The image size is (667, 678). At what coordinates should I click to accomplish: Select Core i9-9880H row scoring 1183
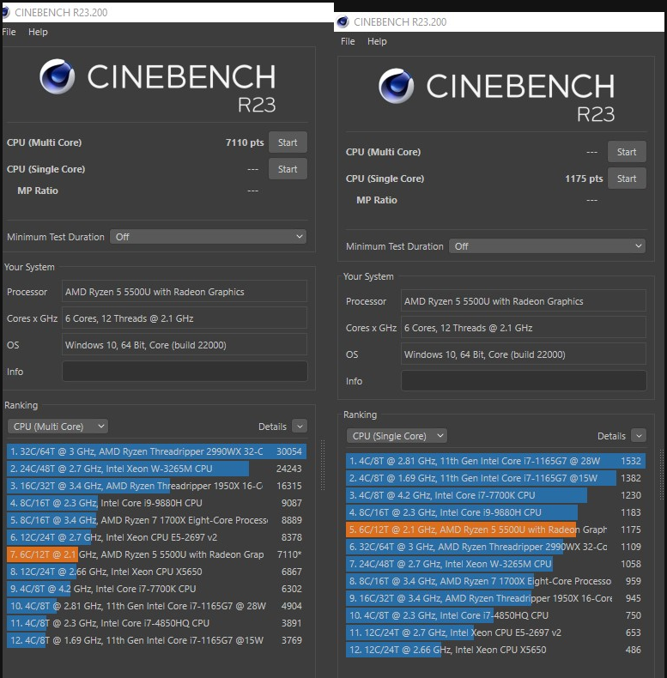[495, 512]
